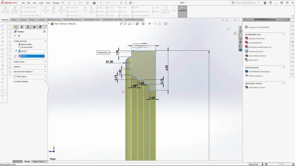The width and height of the screenshot is (295, 166).
Task: Open the 3DEXPERIENCE Marketplace link
Action: (x=259, y=71)
